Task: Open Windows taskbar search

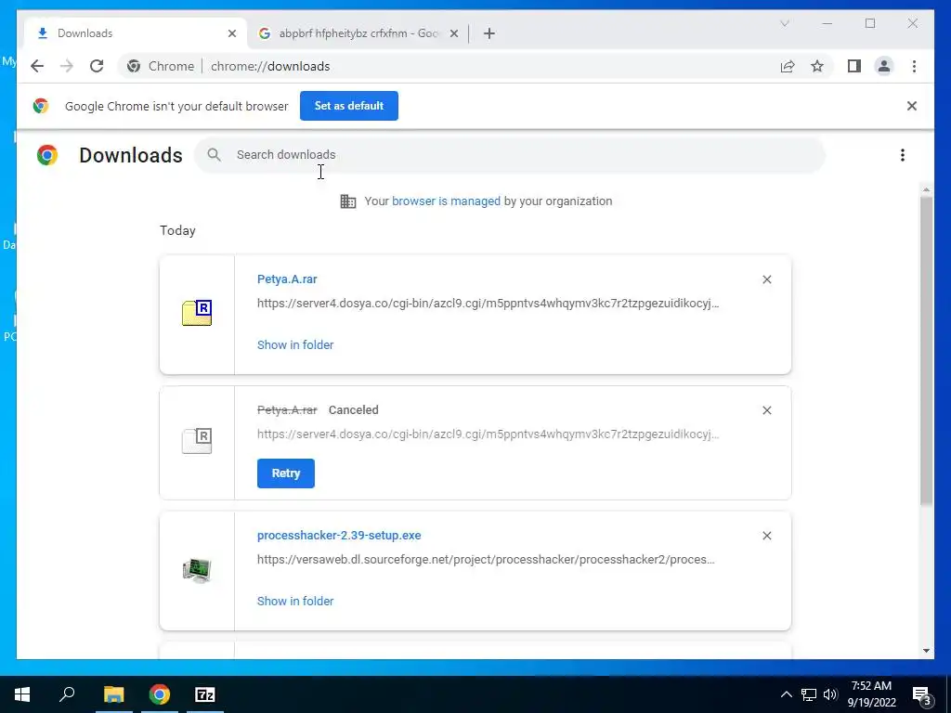Action: (x=67, y=694)
